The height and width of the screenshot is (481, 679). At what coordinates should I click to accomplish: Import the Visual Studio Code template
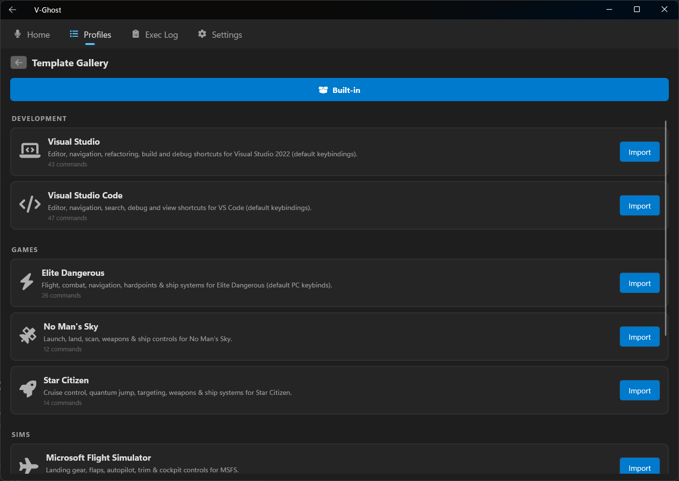(x=639, y=206)
